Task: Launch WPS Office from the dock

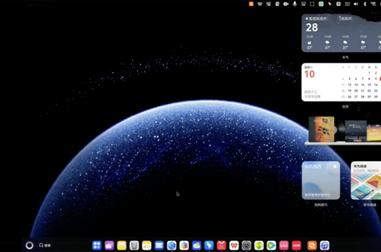Action: (234, 245)
